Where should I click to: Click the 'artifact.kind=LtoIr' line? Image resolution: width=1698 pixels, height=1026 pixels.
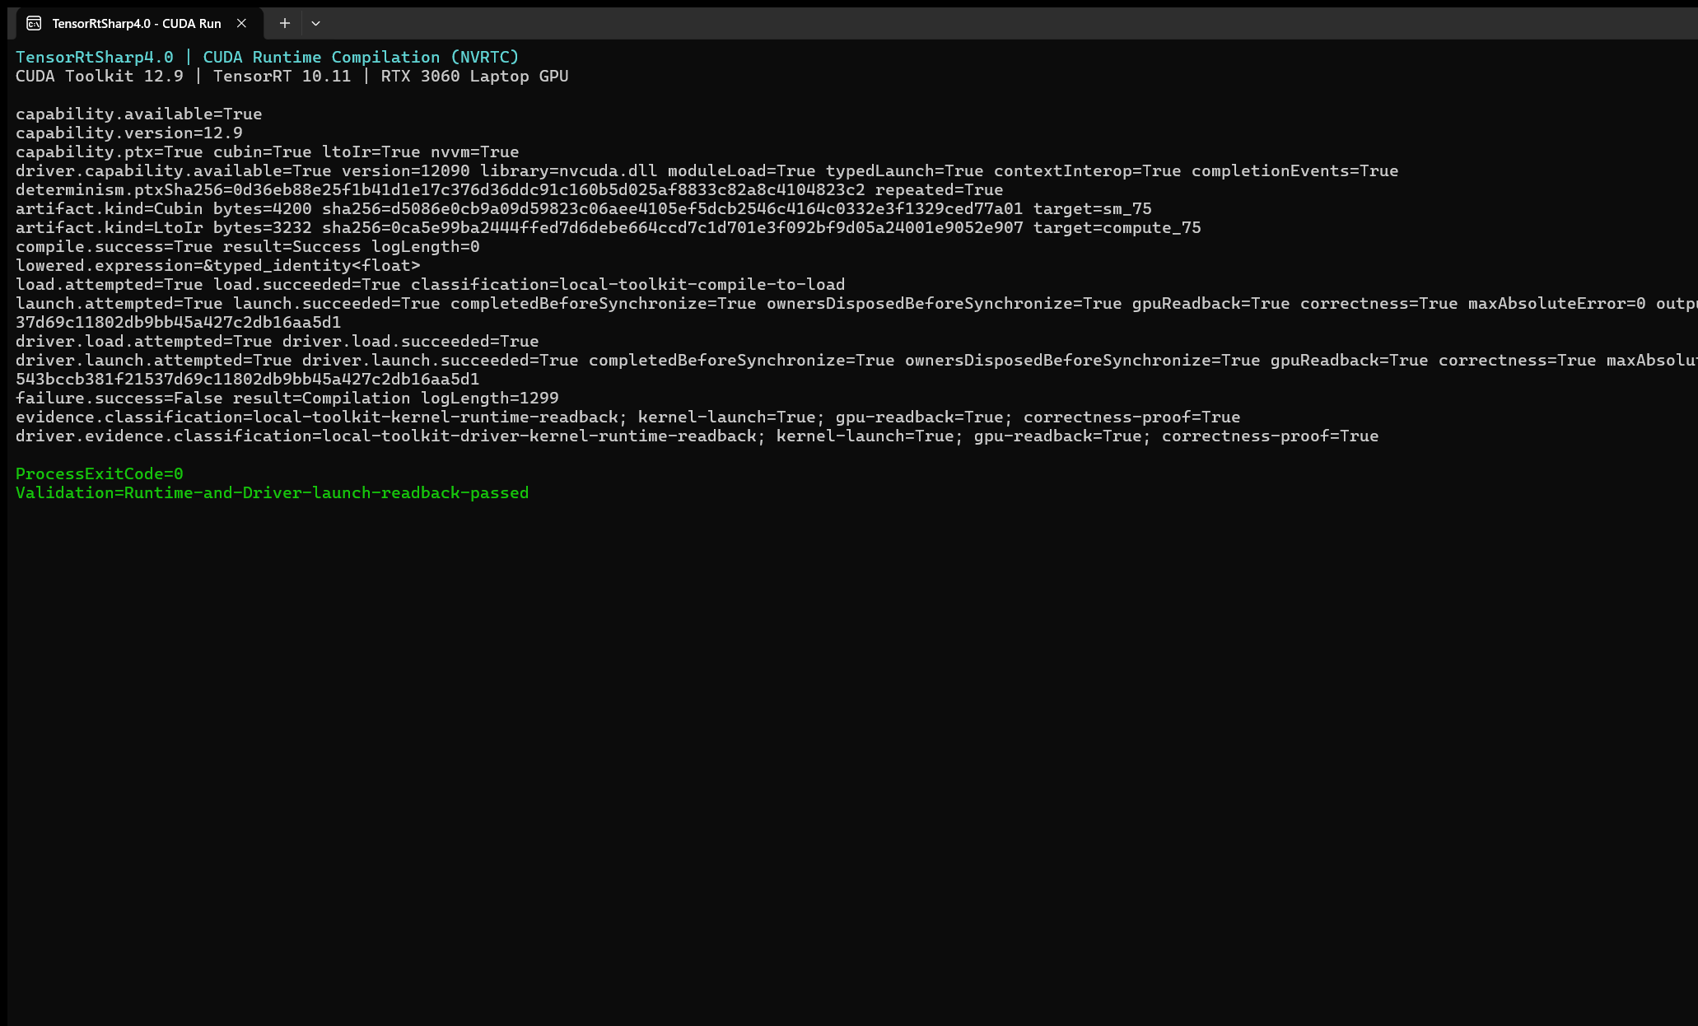[609, 227]
